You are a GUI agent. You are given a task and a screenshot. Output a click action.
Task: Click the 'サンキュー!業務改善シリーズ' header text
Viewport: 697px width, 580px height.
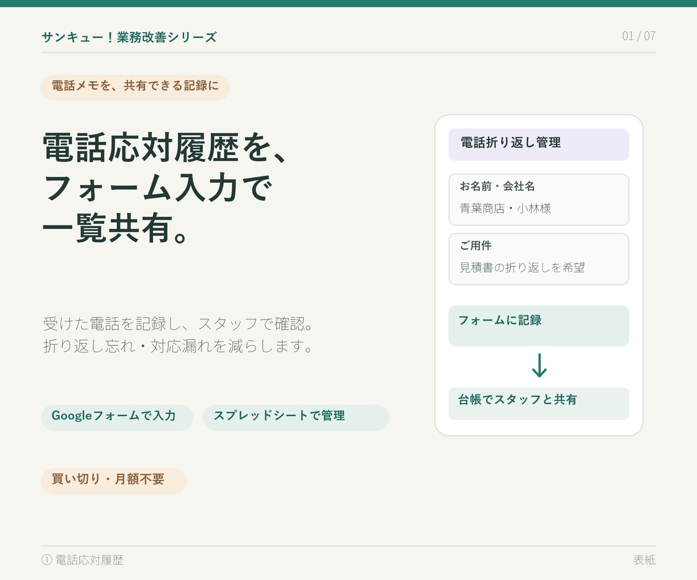click(129, 37)
